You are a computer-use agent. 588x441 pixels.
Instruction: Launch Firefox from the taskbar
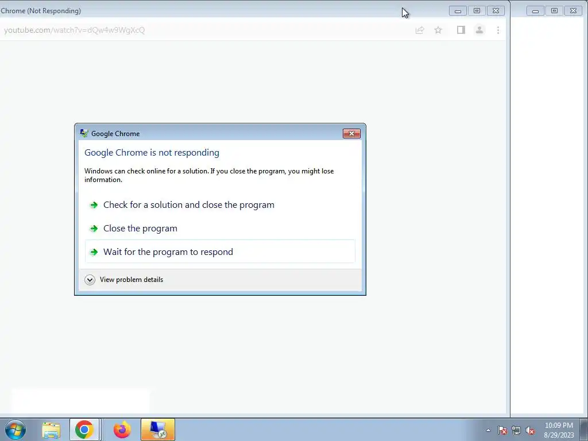(x=122, y=430)
